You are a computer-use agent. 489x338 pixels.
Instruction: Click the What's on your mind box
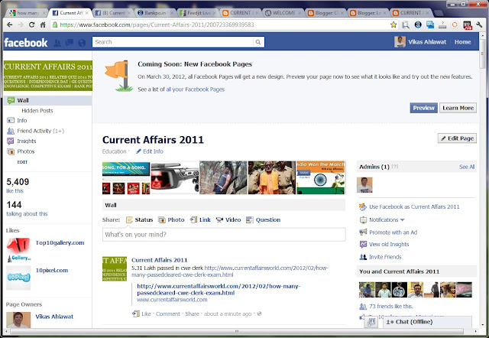[x=224, y=235]
